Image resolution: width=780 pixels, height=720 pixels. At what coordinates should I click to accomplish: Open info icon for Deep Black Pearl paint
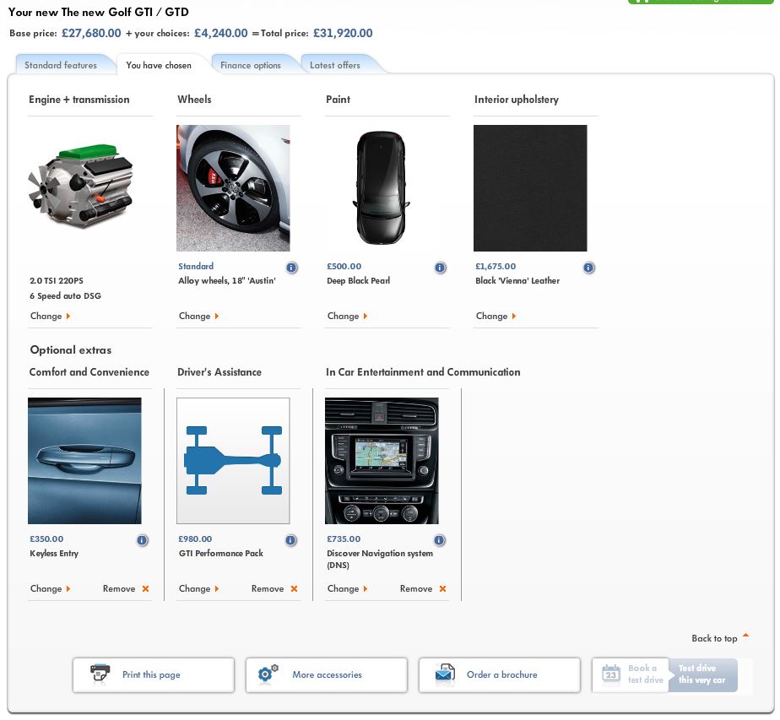(x=440, y=268)
